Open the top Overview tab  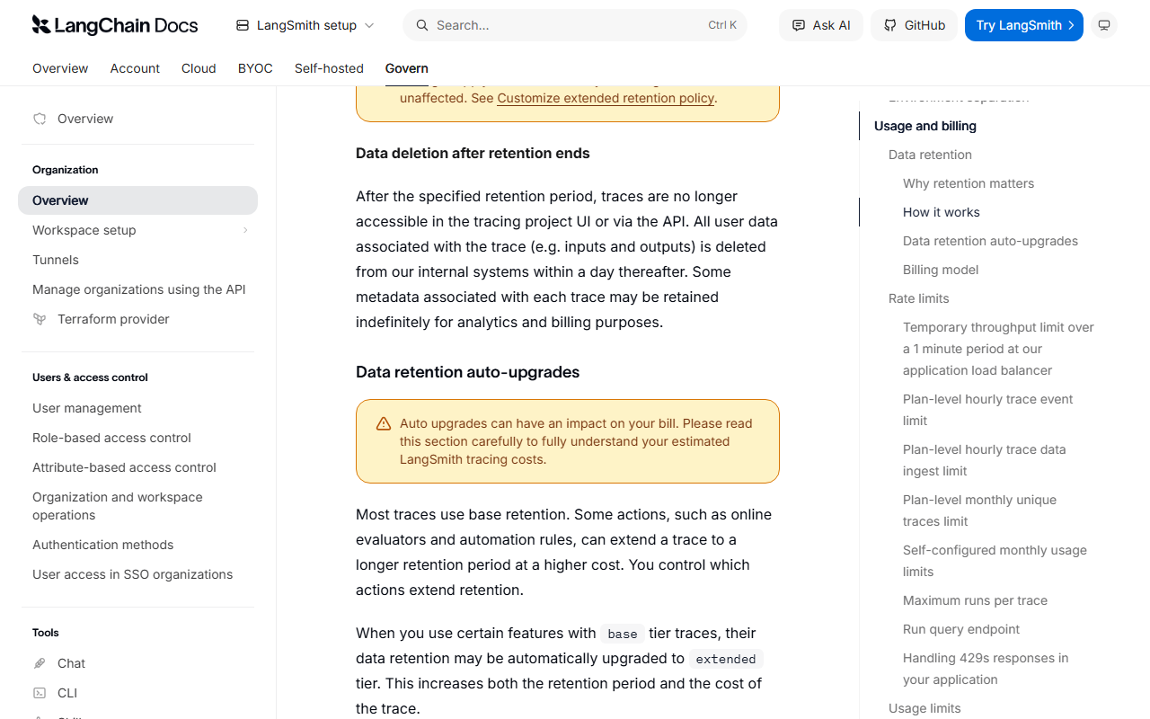(60, 68)
